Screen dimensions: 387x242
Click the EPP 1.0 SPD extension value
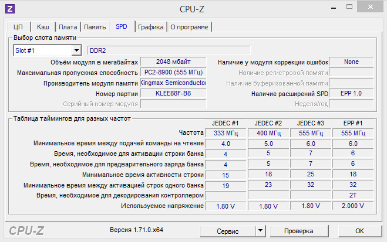point(351,93)
